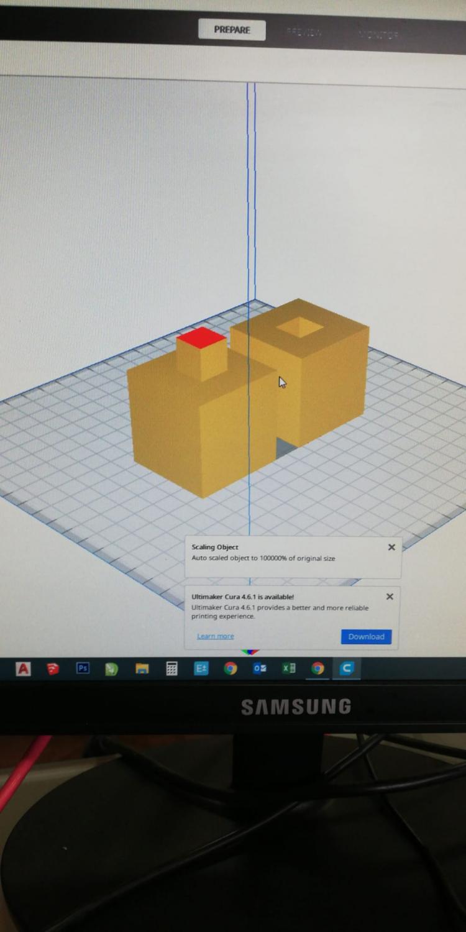This screenshot has height=932, width=466.
Task: Click 'Ultimaker Cura 4.6.1 is available!' heading
Action: click(243, 597)
